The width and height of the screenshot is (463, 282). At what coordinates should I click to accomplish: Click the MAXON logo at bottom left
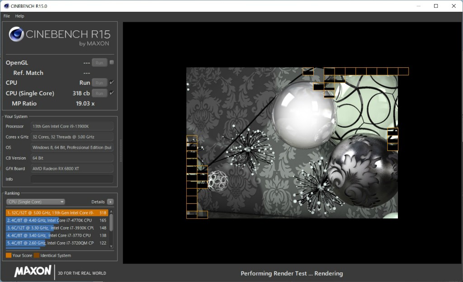click(33, 271)
